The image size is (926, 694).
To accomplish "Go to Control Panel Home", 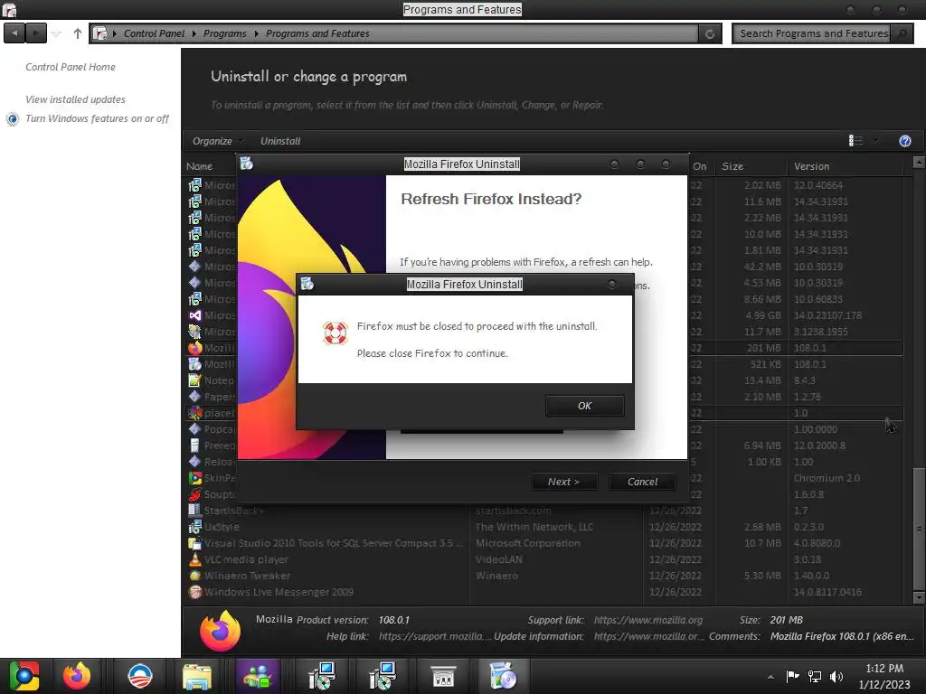I will coord(71,67).
